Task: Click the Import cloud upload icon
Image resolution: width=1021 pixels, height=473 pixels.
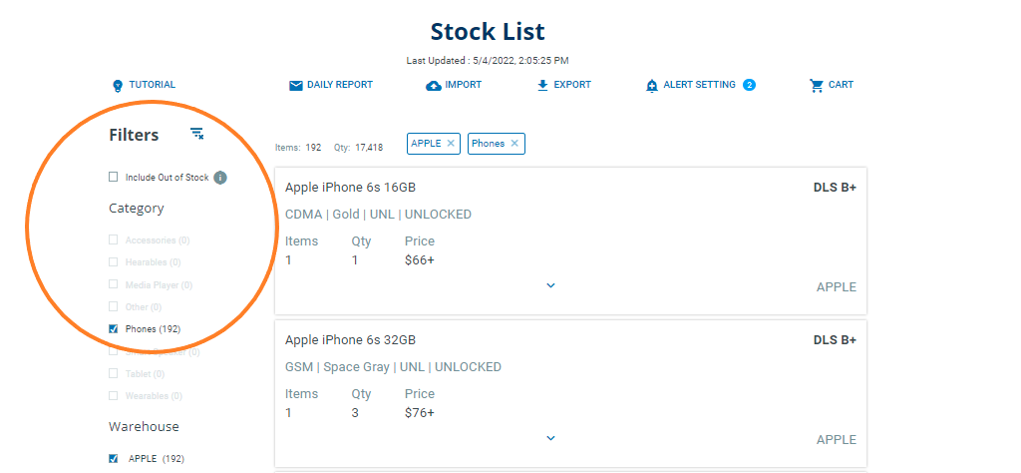Action: click(x=434, y=86)
